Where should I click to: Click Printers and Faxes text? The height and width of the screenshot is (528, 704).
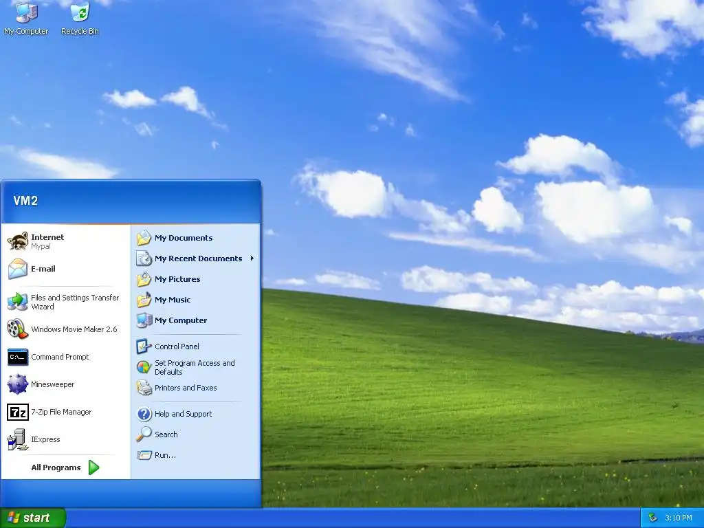(186, 388)
